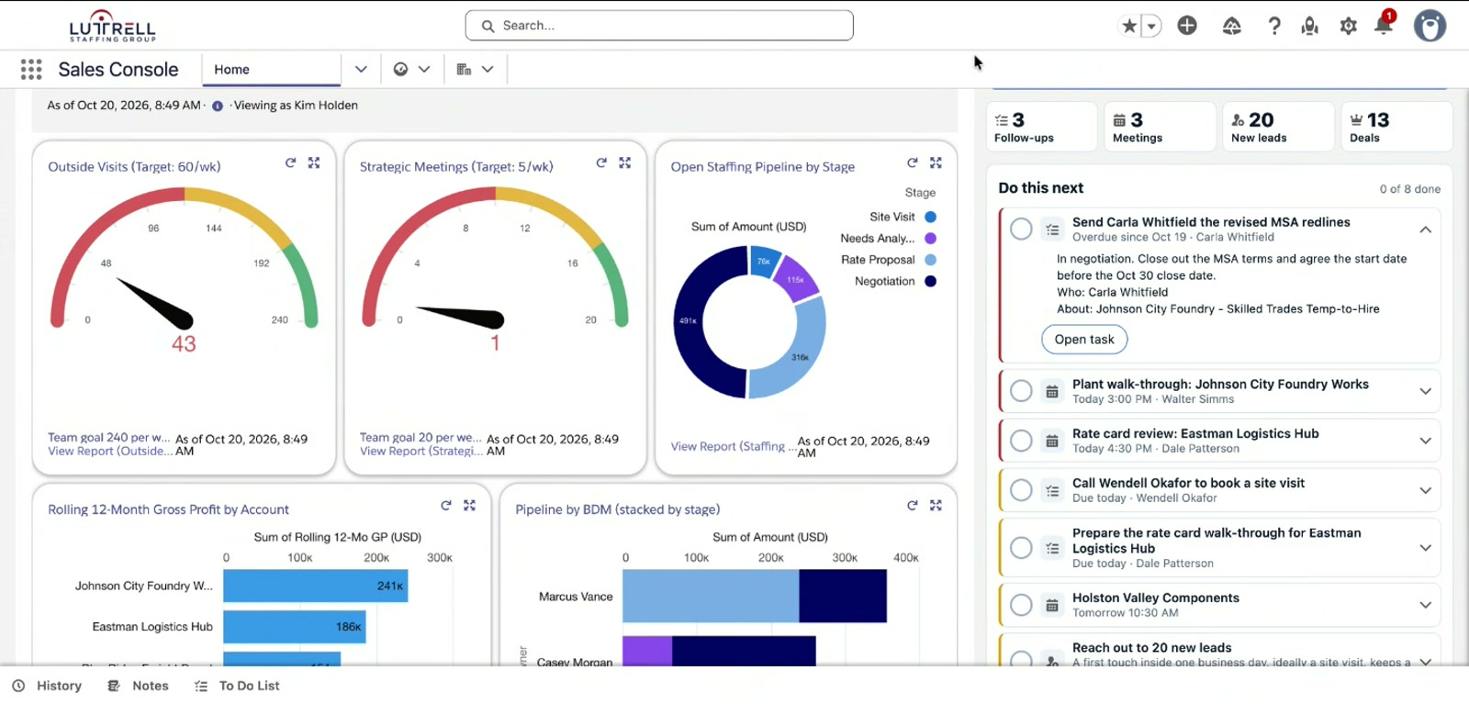
Task: Open the Salesforce Help question mark icon
Action: 1274,26
